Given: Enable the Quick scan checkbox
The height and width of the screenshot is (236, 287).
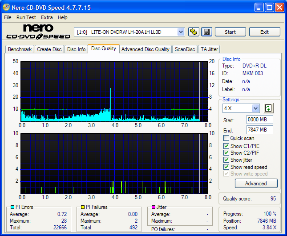Looking at the screenshot, I should [226, 138].
